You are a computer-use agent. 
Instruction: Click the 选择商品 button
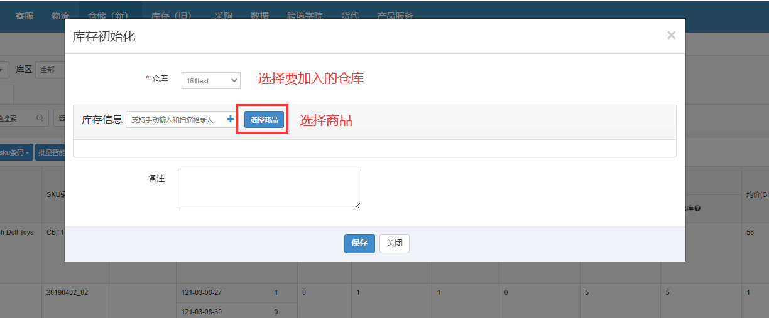coord(264,119)
